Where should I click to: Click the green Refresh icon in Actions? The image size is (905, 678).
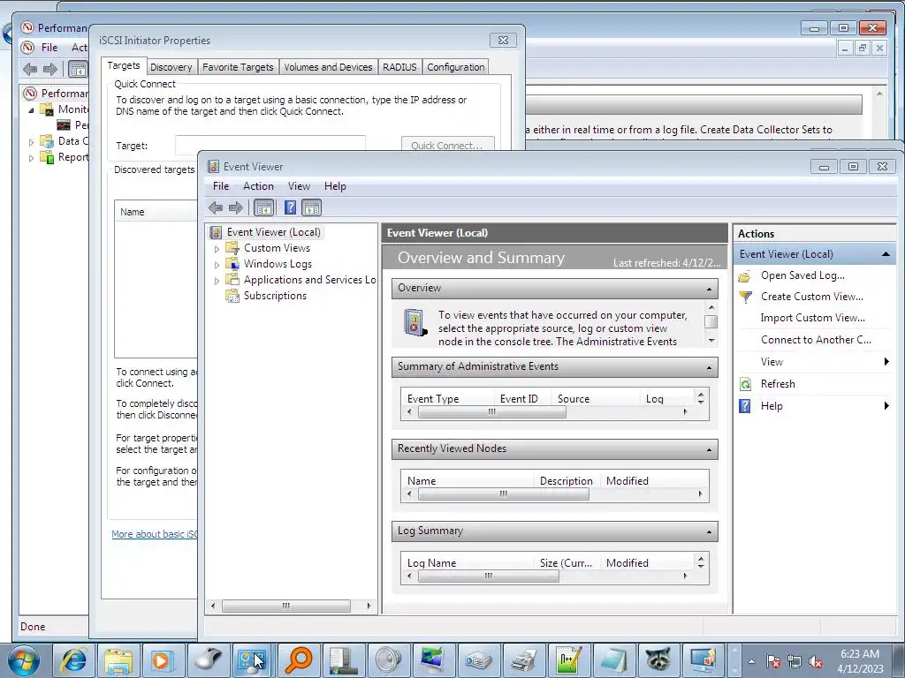point(745,384)
